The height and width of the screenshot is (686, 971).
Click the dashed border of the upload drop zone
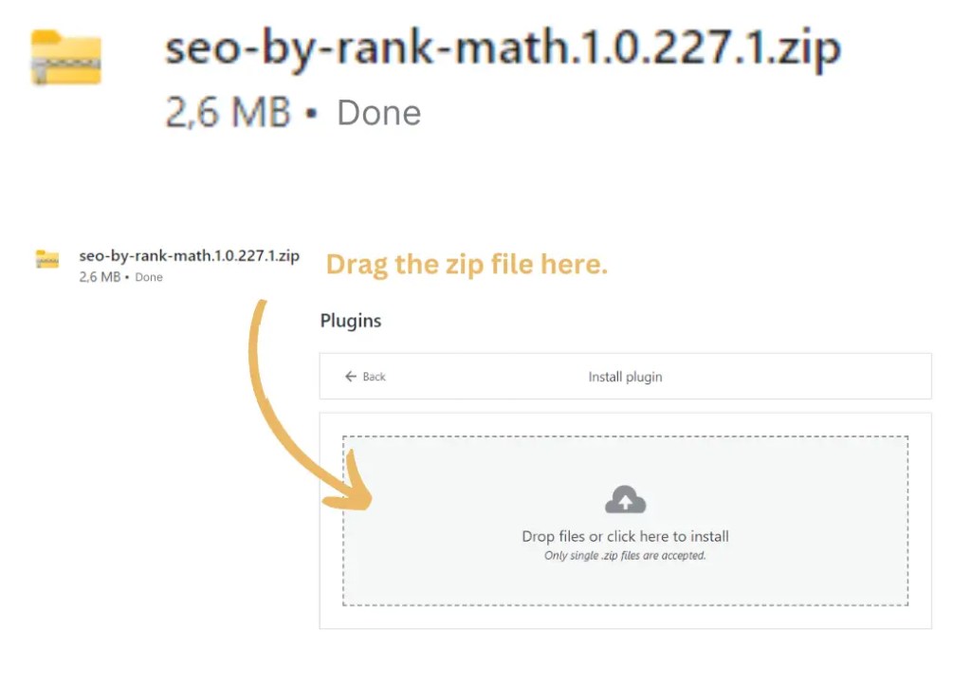point(625,436)
